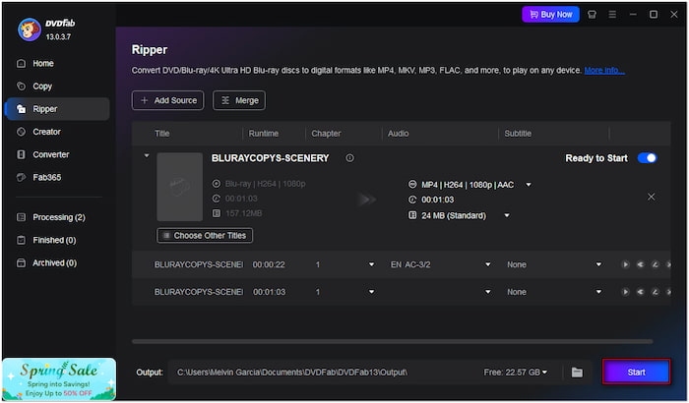Click the Runtime column header
The image size is (689, 403).
click(x=263, y=134)
